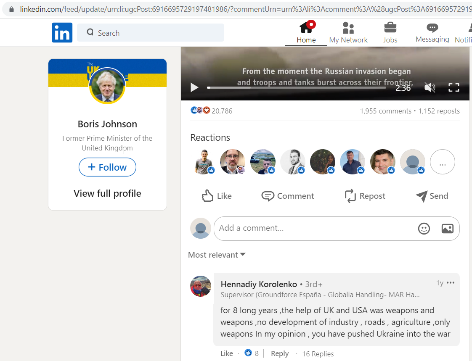Click the reaction emoji icons cluster
The height and width of the screenshot is (361, 472).
[200, 111]
